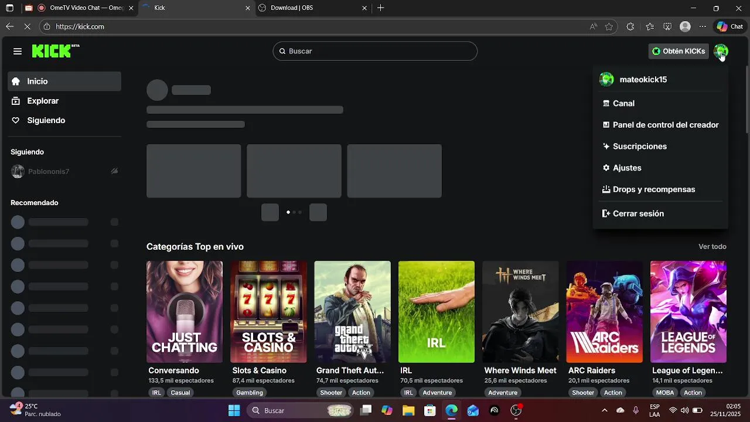Click Adventure tag under Where Winds Meet

coord(503,393)
